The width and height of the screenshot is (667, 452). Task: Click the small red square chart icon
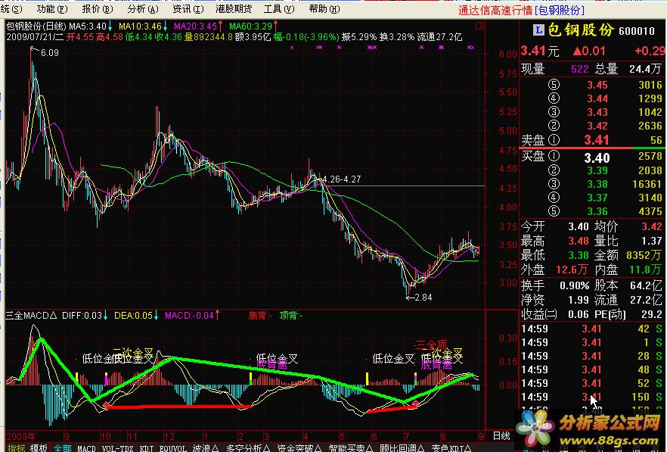click(479, 26)
